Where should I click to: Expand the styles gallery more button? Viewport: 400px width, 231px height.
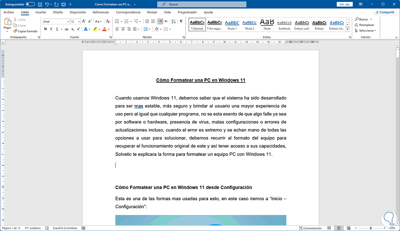tap(348, 29)
